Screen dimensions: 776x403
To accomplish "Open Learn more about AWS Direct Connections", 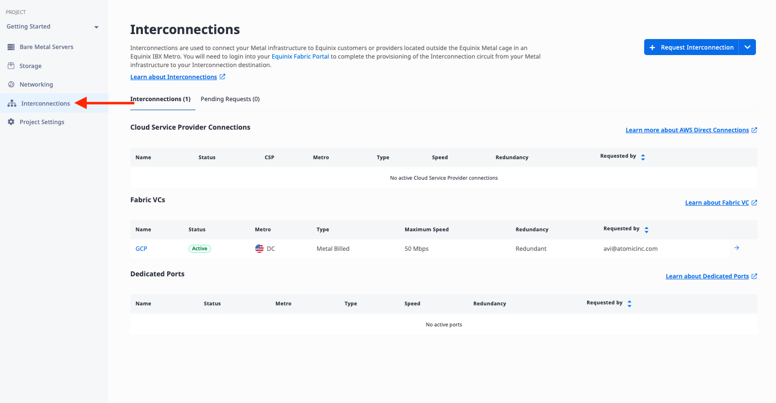I will tap(687, 130).
